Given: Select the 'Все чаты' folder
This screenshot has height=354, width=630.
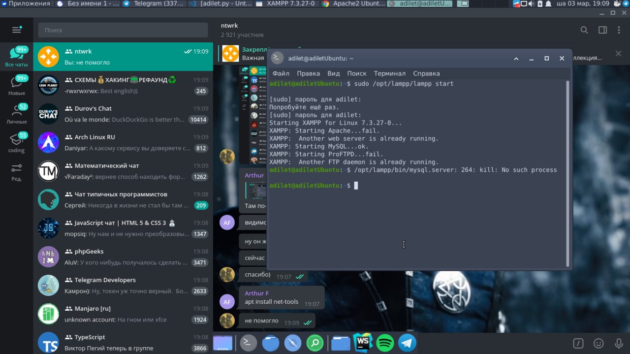Looking at the screenshot, I should coord(17,57).
